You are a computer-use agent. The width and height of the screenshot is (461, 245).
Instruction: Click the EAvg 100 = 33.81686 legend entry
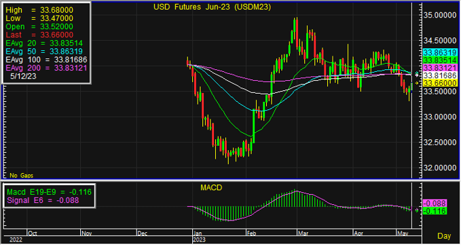[46, 60]
